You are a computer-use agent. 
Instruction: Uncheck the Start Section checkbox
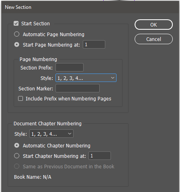(x=16, y=23)
